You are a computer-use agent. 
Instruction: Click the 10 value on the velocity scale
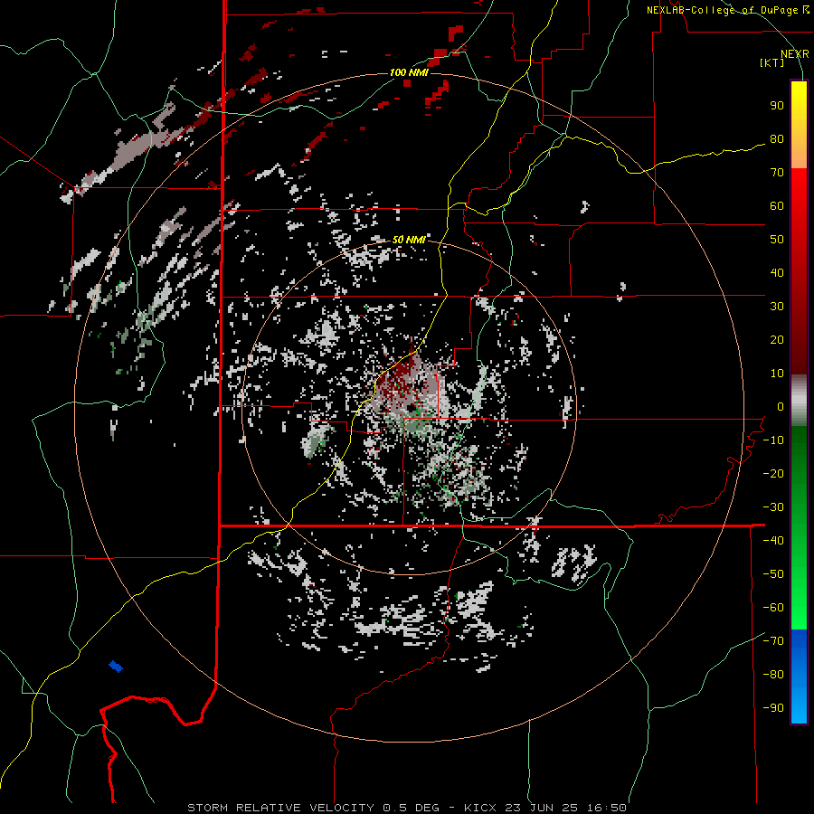click(777, 374)
